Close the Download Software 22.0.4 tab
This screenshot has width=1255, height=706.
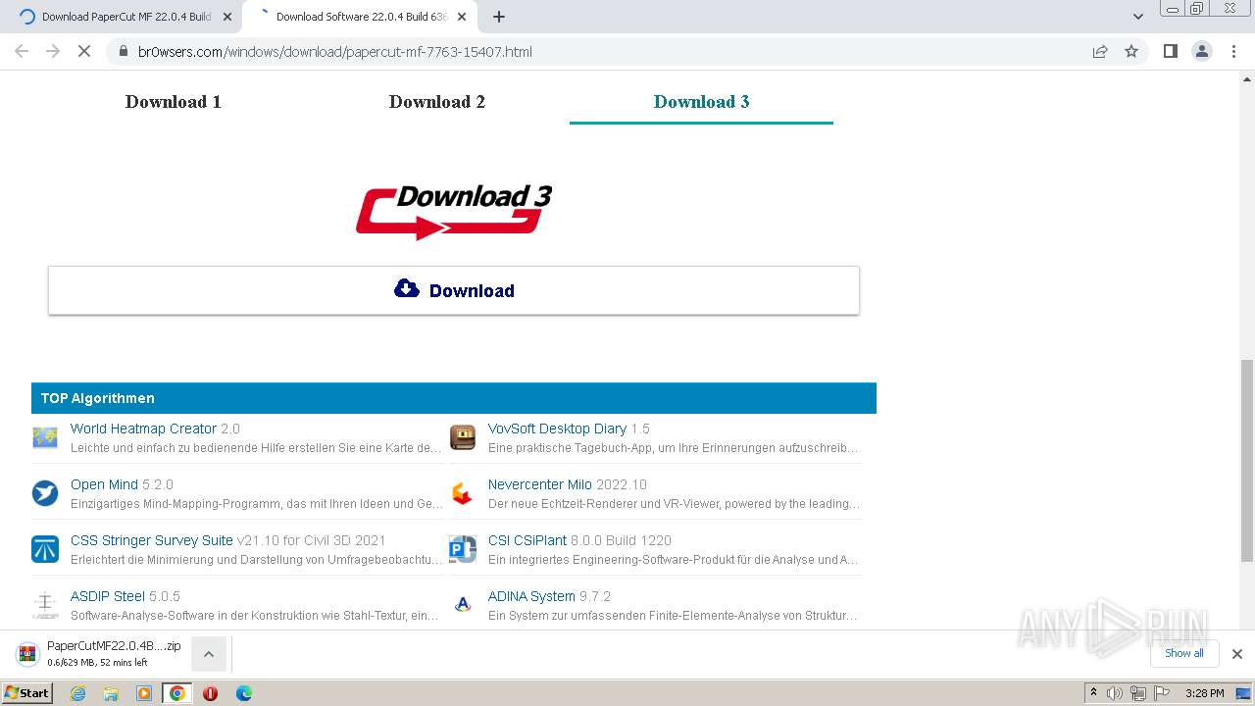(x=462, y=17)
